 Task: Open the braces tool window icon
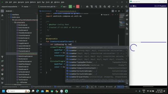click(x=127, y=34)
